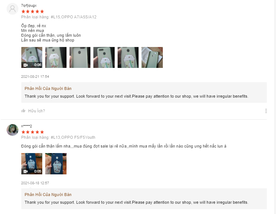This screenshot has width=276, height=214.
Task: Open third photo showing plain case back
Action: pos(80,57)
